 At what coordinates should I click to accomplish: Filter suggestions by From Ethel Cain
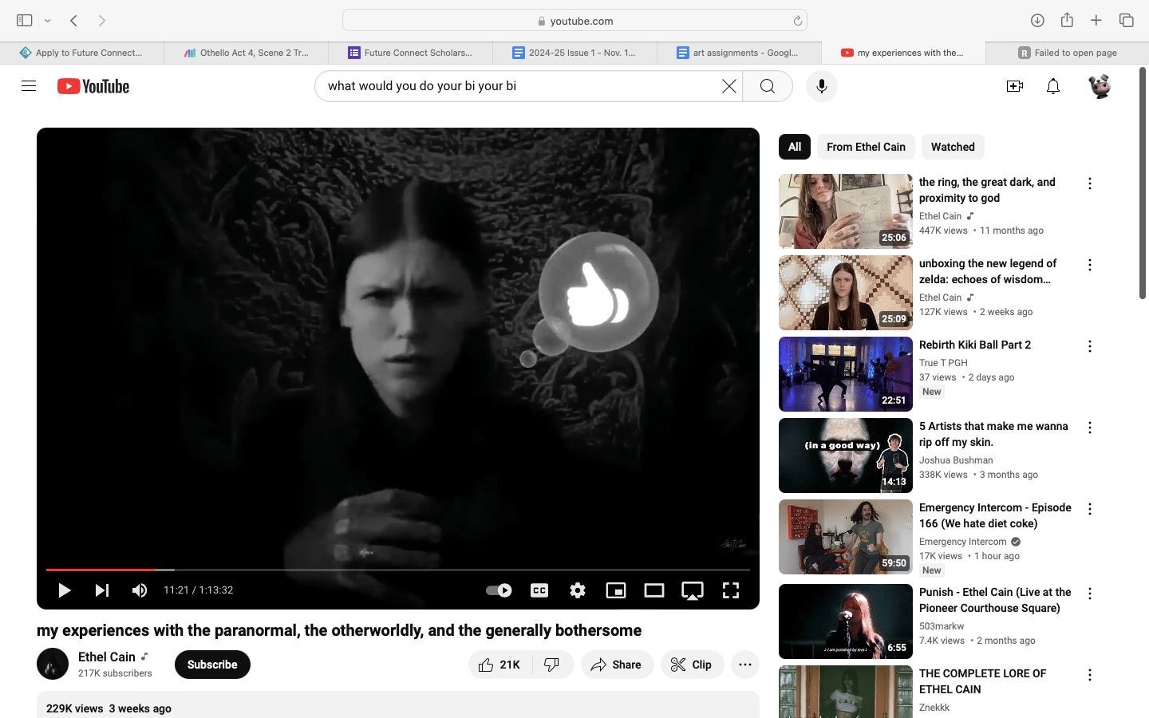866,147
